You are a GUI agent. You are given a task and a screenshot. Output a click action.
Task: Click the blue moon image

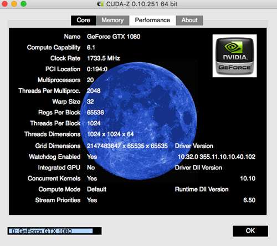point(138,121)
